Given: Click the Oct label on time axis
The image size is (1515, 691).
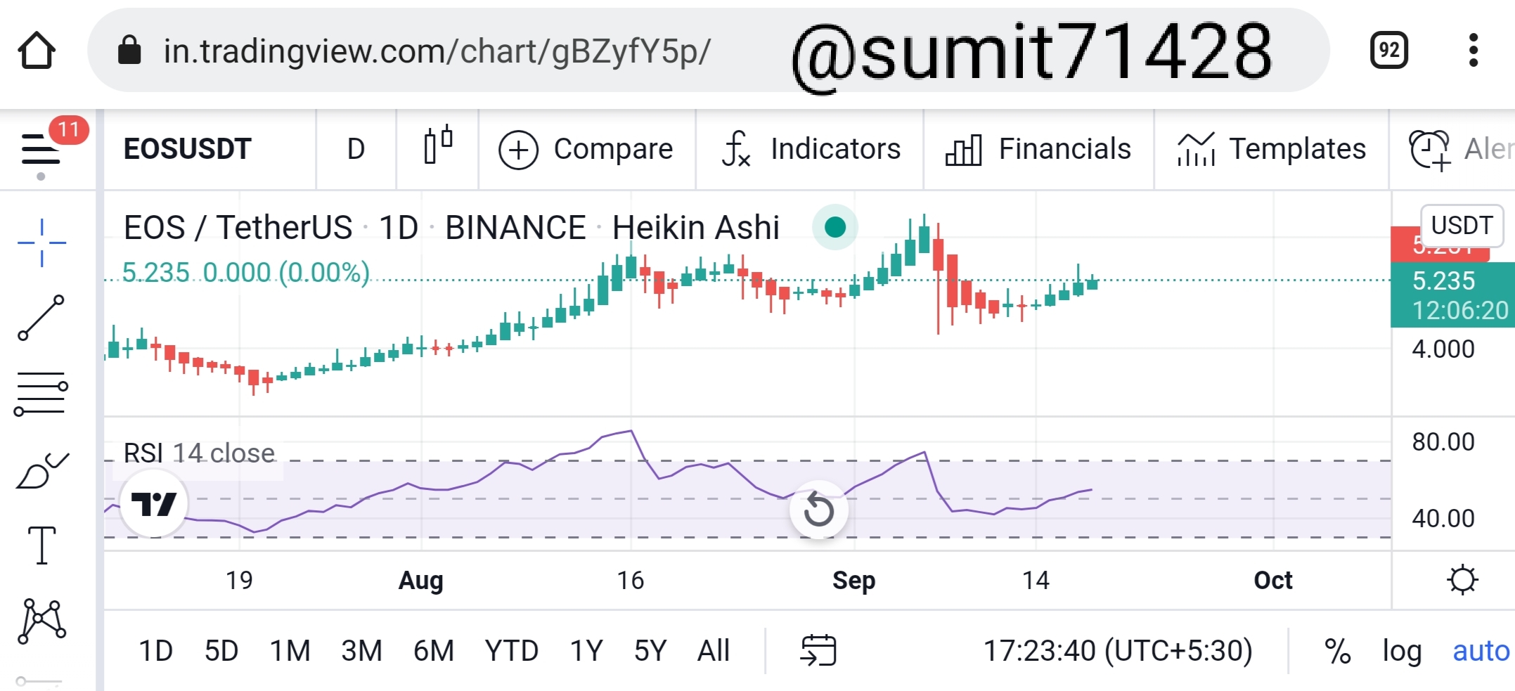Looking at the screenshot, I should click(1273, 581).
